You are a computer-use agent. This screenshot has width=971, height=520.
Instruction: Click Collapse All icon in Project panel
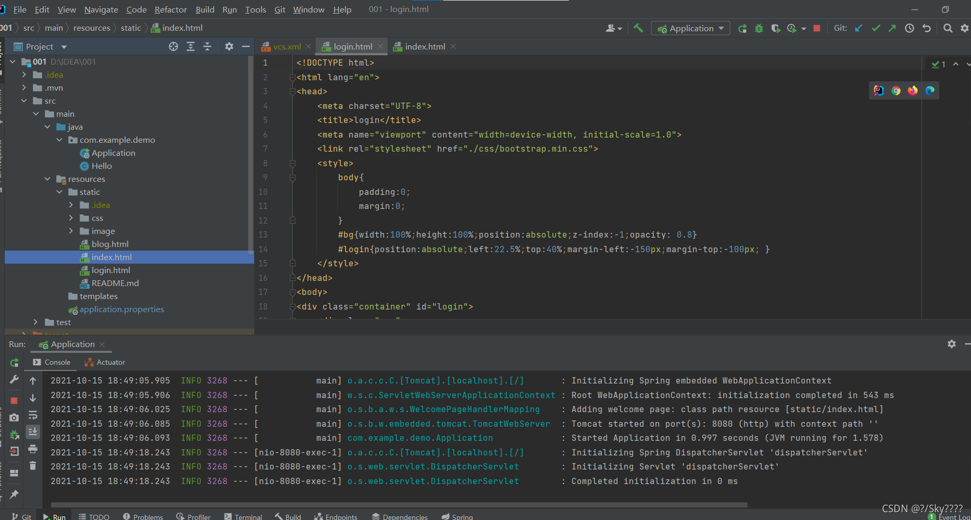tap(207, 46)
